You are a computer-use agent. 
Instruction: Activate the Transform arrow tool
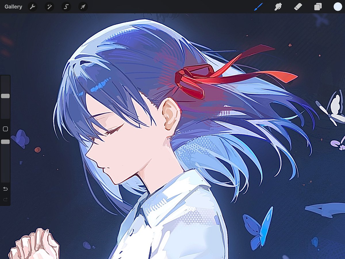point(83,7)
